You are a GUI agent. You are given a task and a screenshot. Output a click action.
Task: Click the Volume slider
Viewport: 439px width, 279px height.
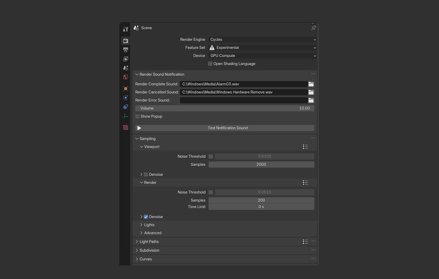225,108
